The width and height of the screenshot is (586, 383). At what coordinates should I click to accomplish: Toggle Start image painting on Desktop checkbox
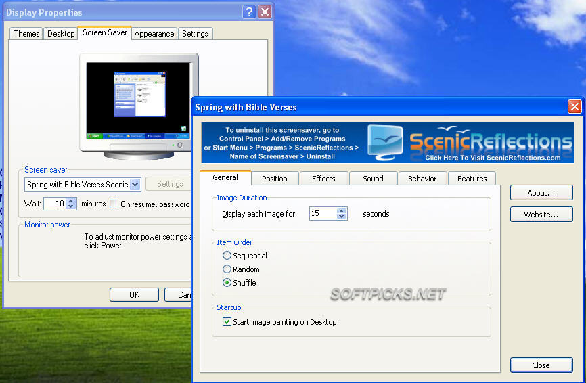(227, 322)
